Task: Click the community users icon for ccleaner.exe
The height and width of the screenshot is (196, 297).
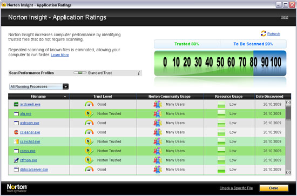Action: tap(158, 132)
